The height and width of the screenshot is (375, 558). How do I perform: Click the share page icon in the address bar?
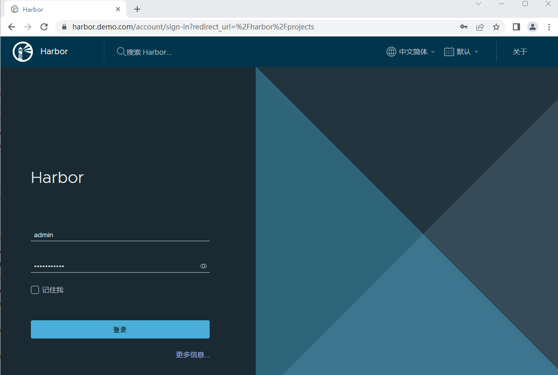pos(480,27)
